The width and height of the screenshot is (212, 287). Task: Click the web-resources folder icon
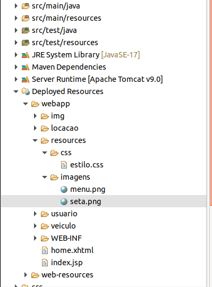click(x=35, y=275)
